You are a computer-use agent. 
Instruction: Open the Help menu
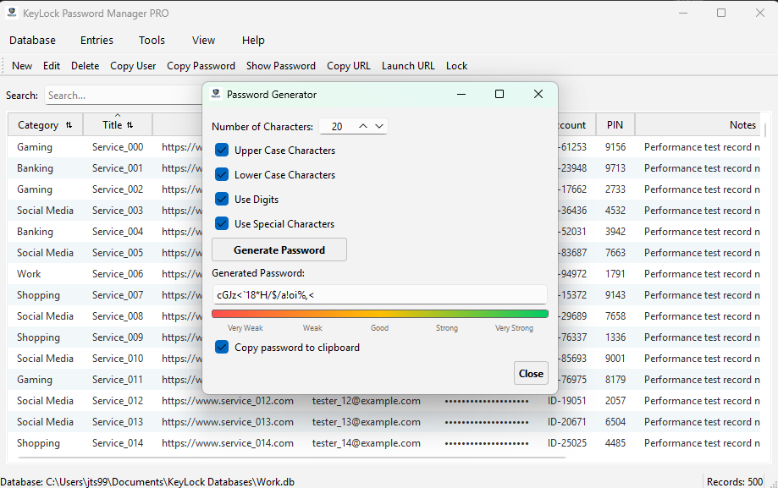tap(253, 40)
